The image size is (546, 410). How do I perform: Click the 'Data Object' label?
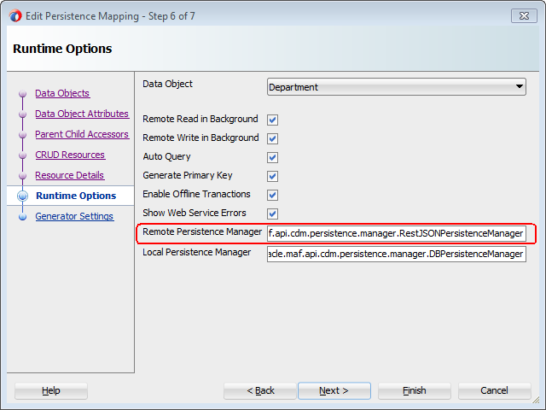coord(167,84)
